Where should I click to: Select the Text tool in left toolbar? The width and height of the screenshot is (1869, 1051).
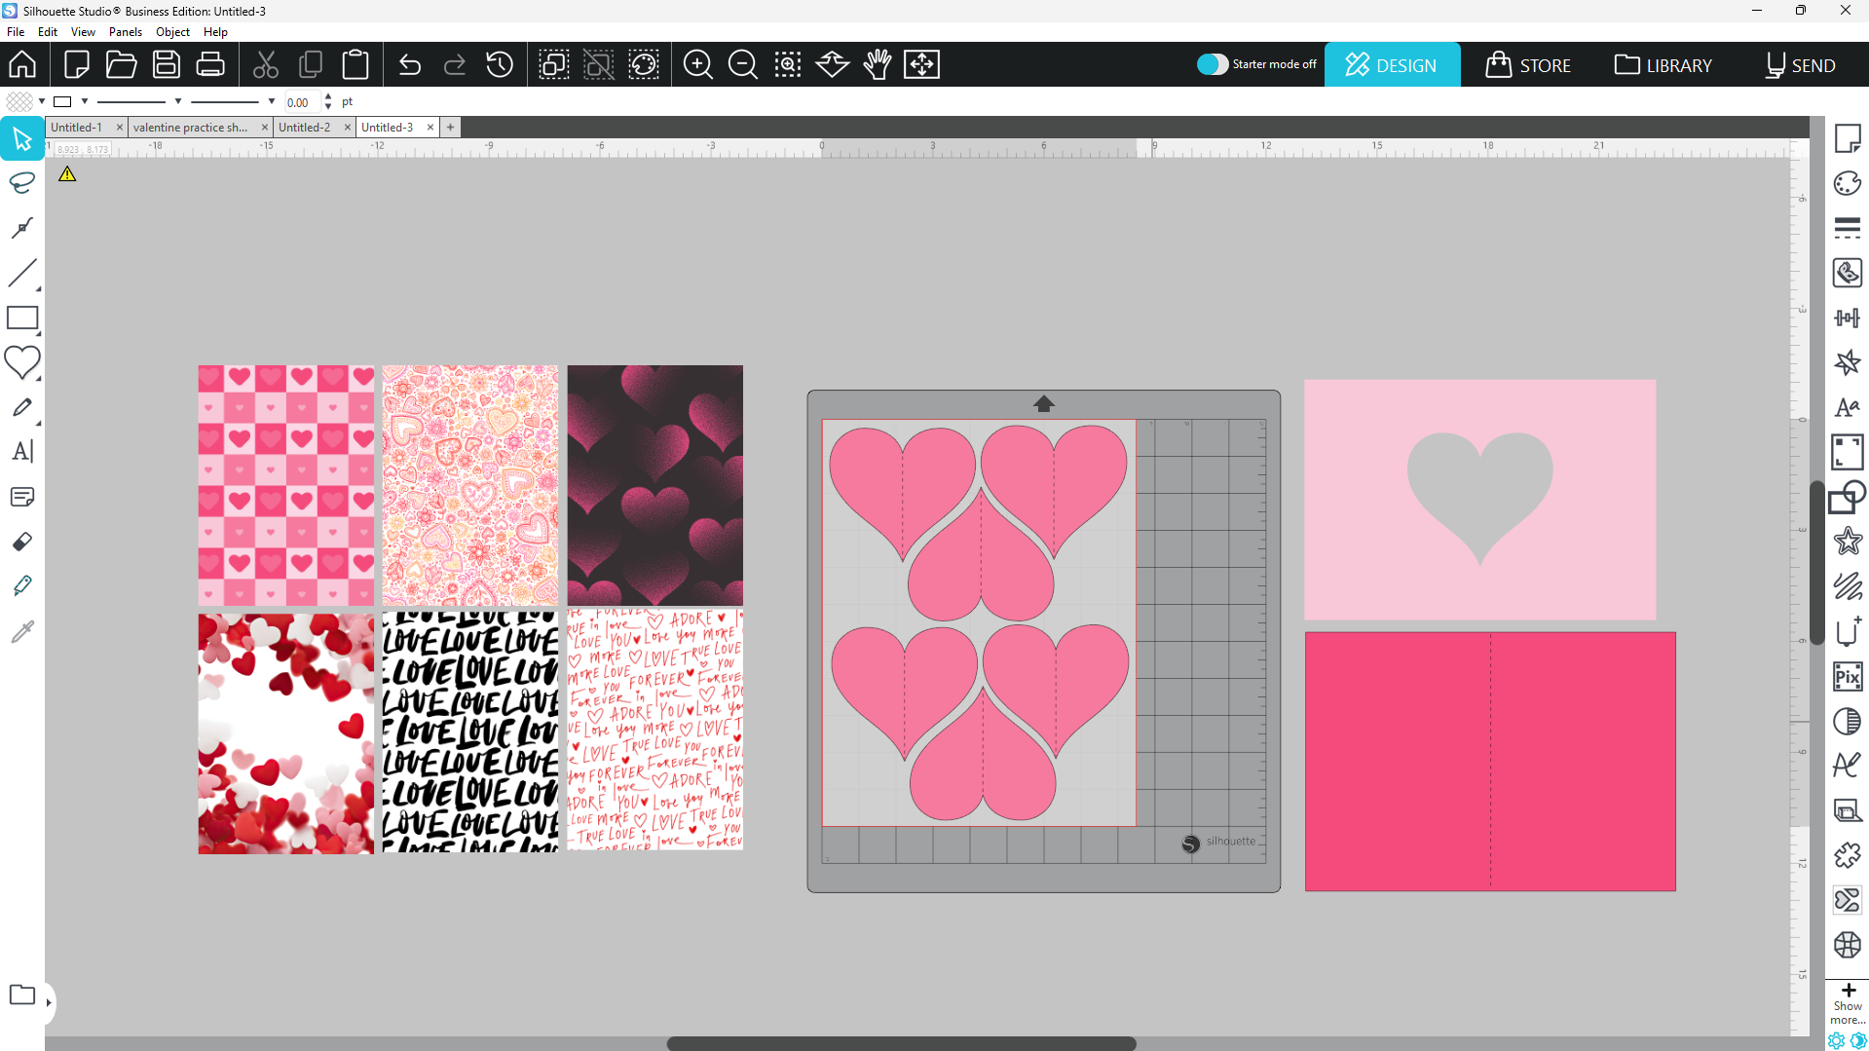[22, 452]
